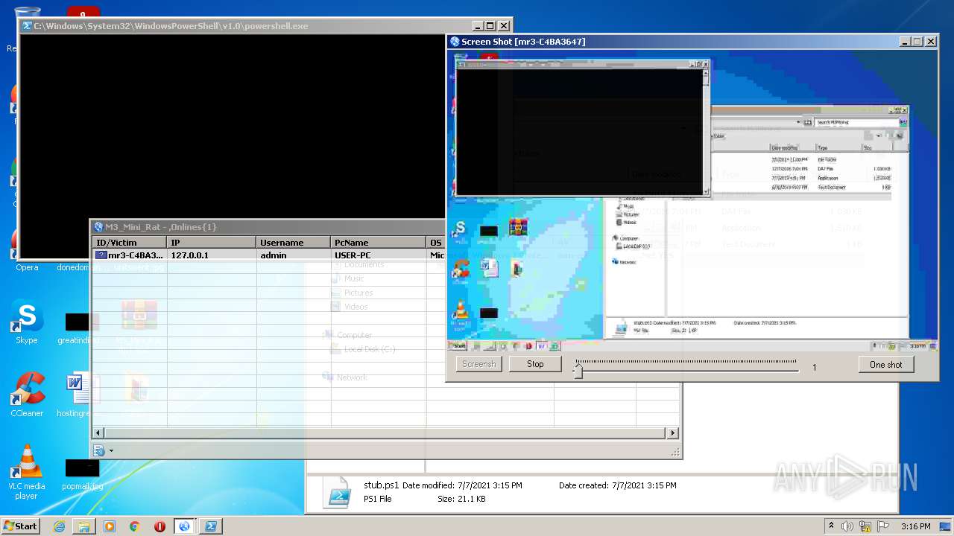The width and height of the screenshot is (954, 536).
Task: Select the mr3-C4BA3 victim row
Action: coord(268,255)
